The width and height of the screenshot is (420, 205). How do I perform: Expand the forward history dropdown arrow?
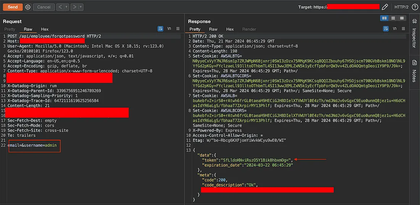click(81, 7)
